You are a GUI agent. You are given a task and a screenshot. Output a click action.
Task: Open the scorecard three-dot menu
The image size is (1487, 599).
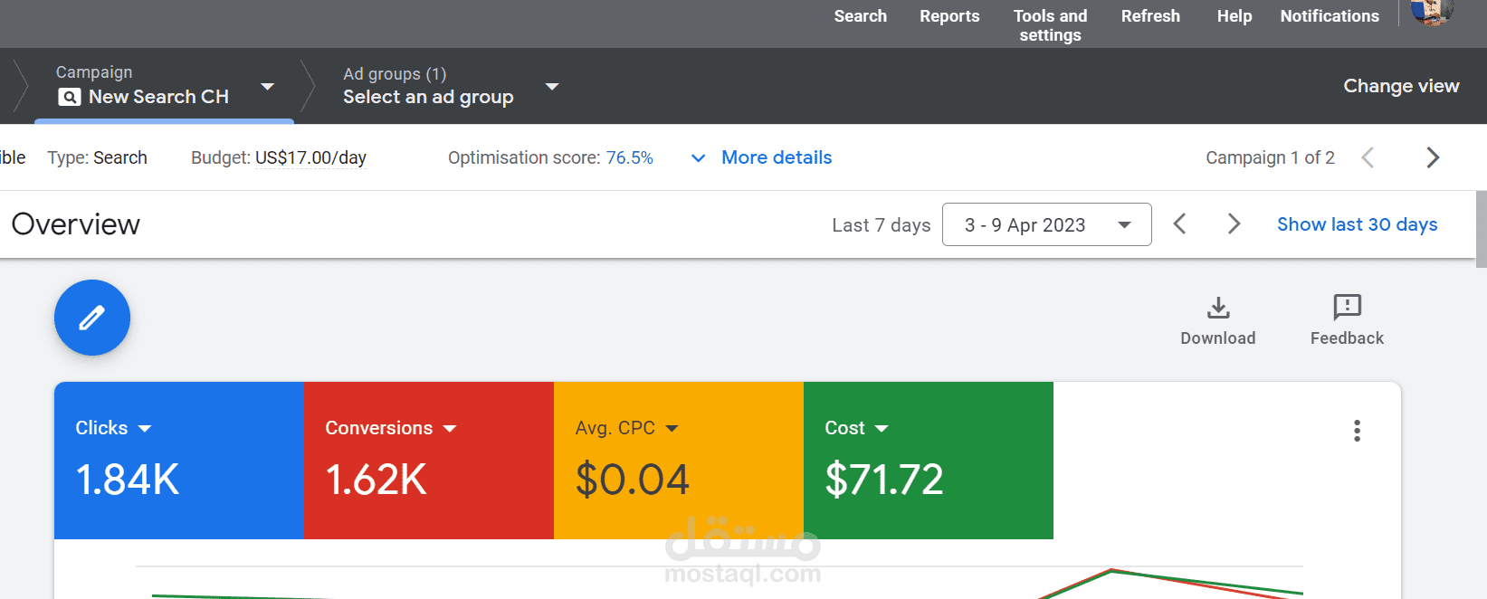[x=1357, y=431]
